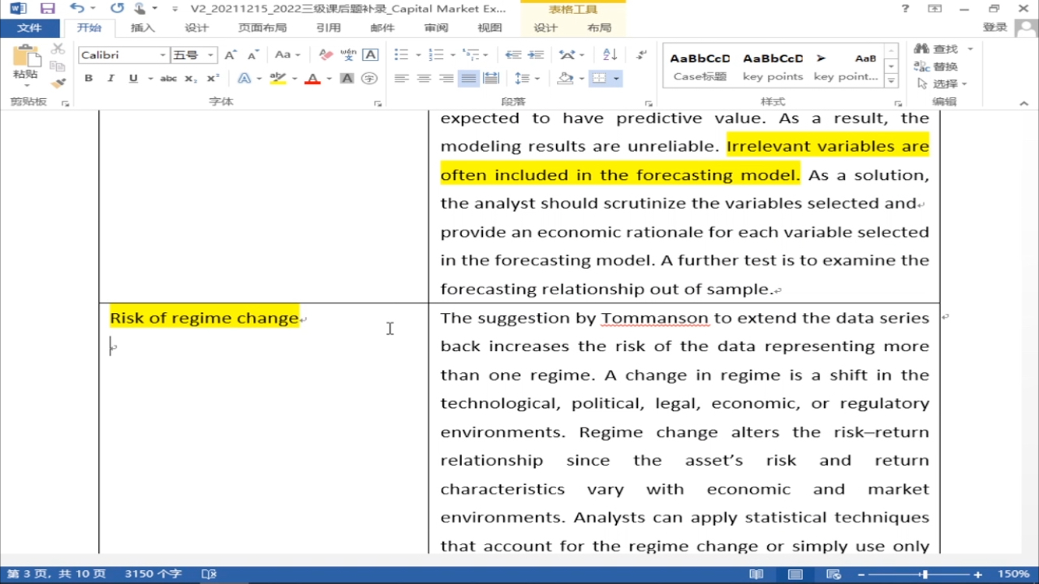Toggle Italic formatting
The height and width of the screenshot is (584, 1039).
tap(111, 79)
